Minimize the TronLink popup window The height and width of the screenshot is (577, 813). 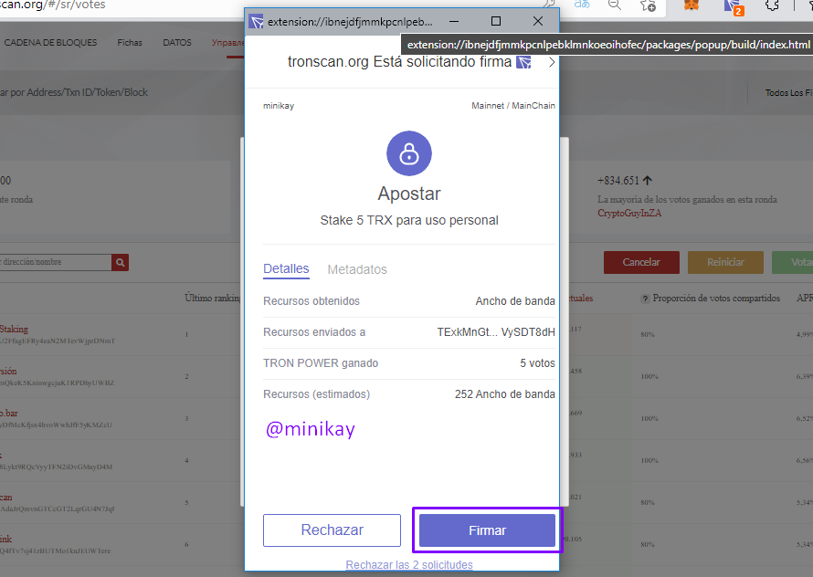pyautogui.click(x=454, y=21)
